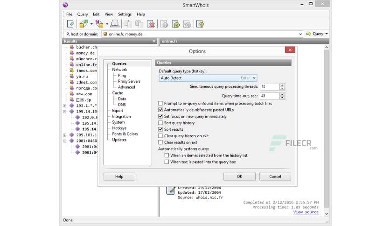This screenshot has width=390, height=226.
Task: Enable Clear results on exit checkbox
Action: pos(160,142)
